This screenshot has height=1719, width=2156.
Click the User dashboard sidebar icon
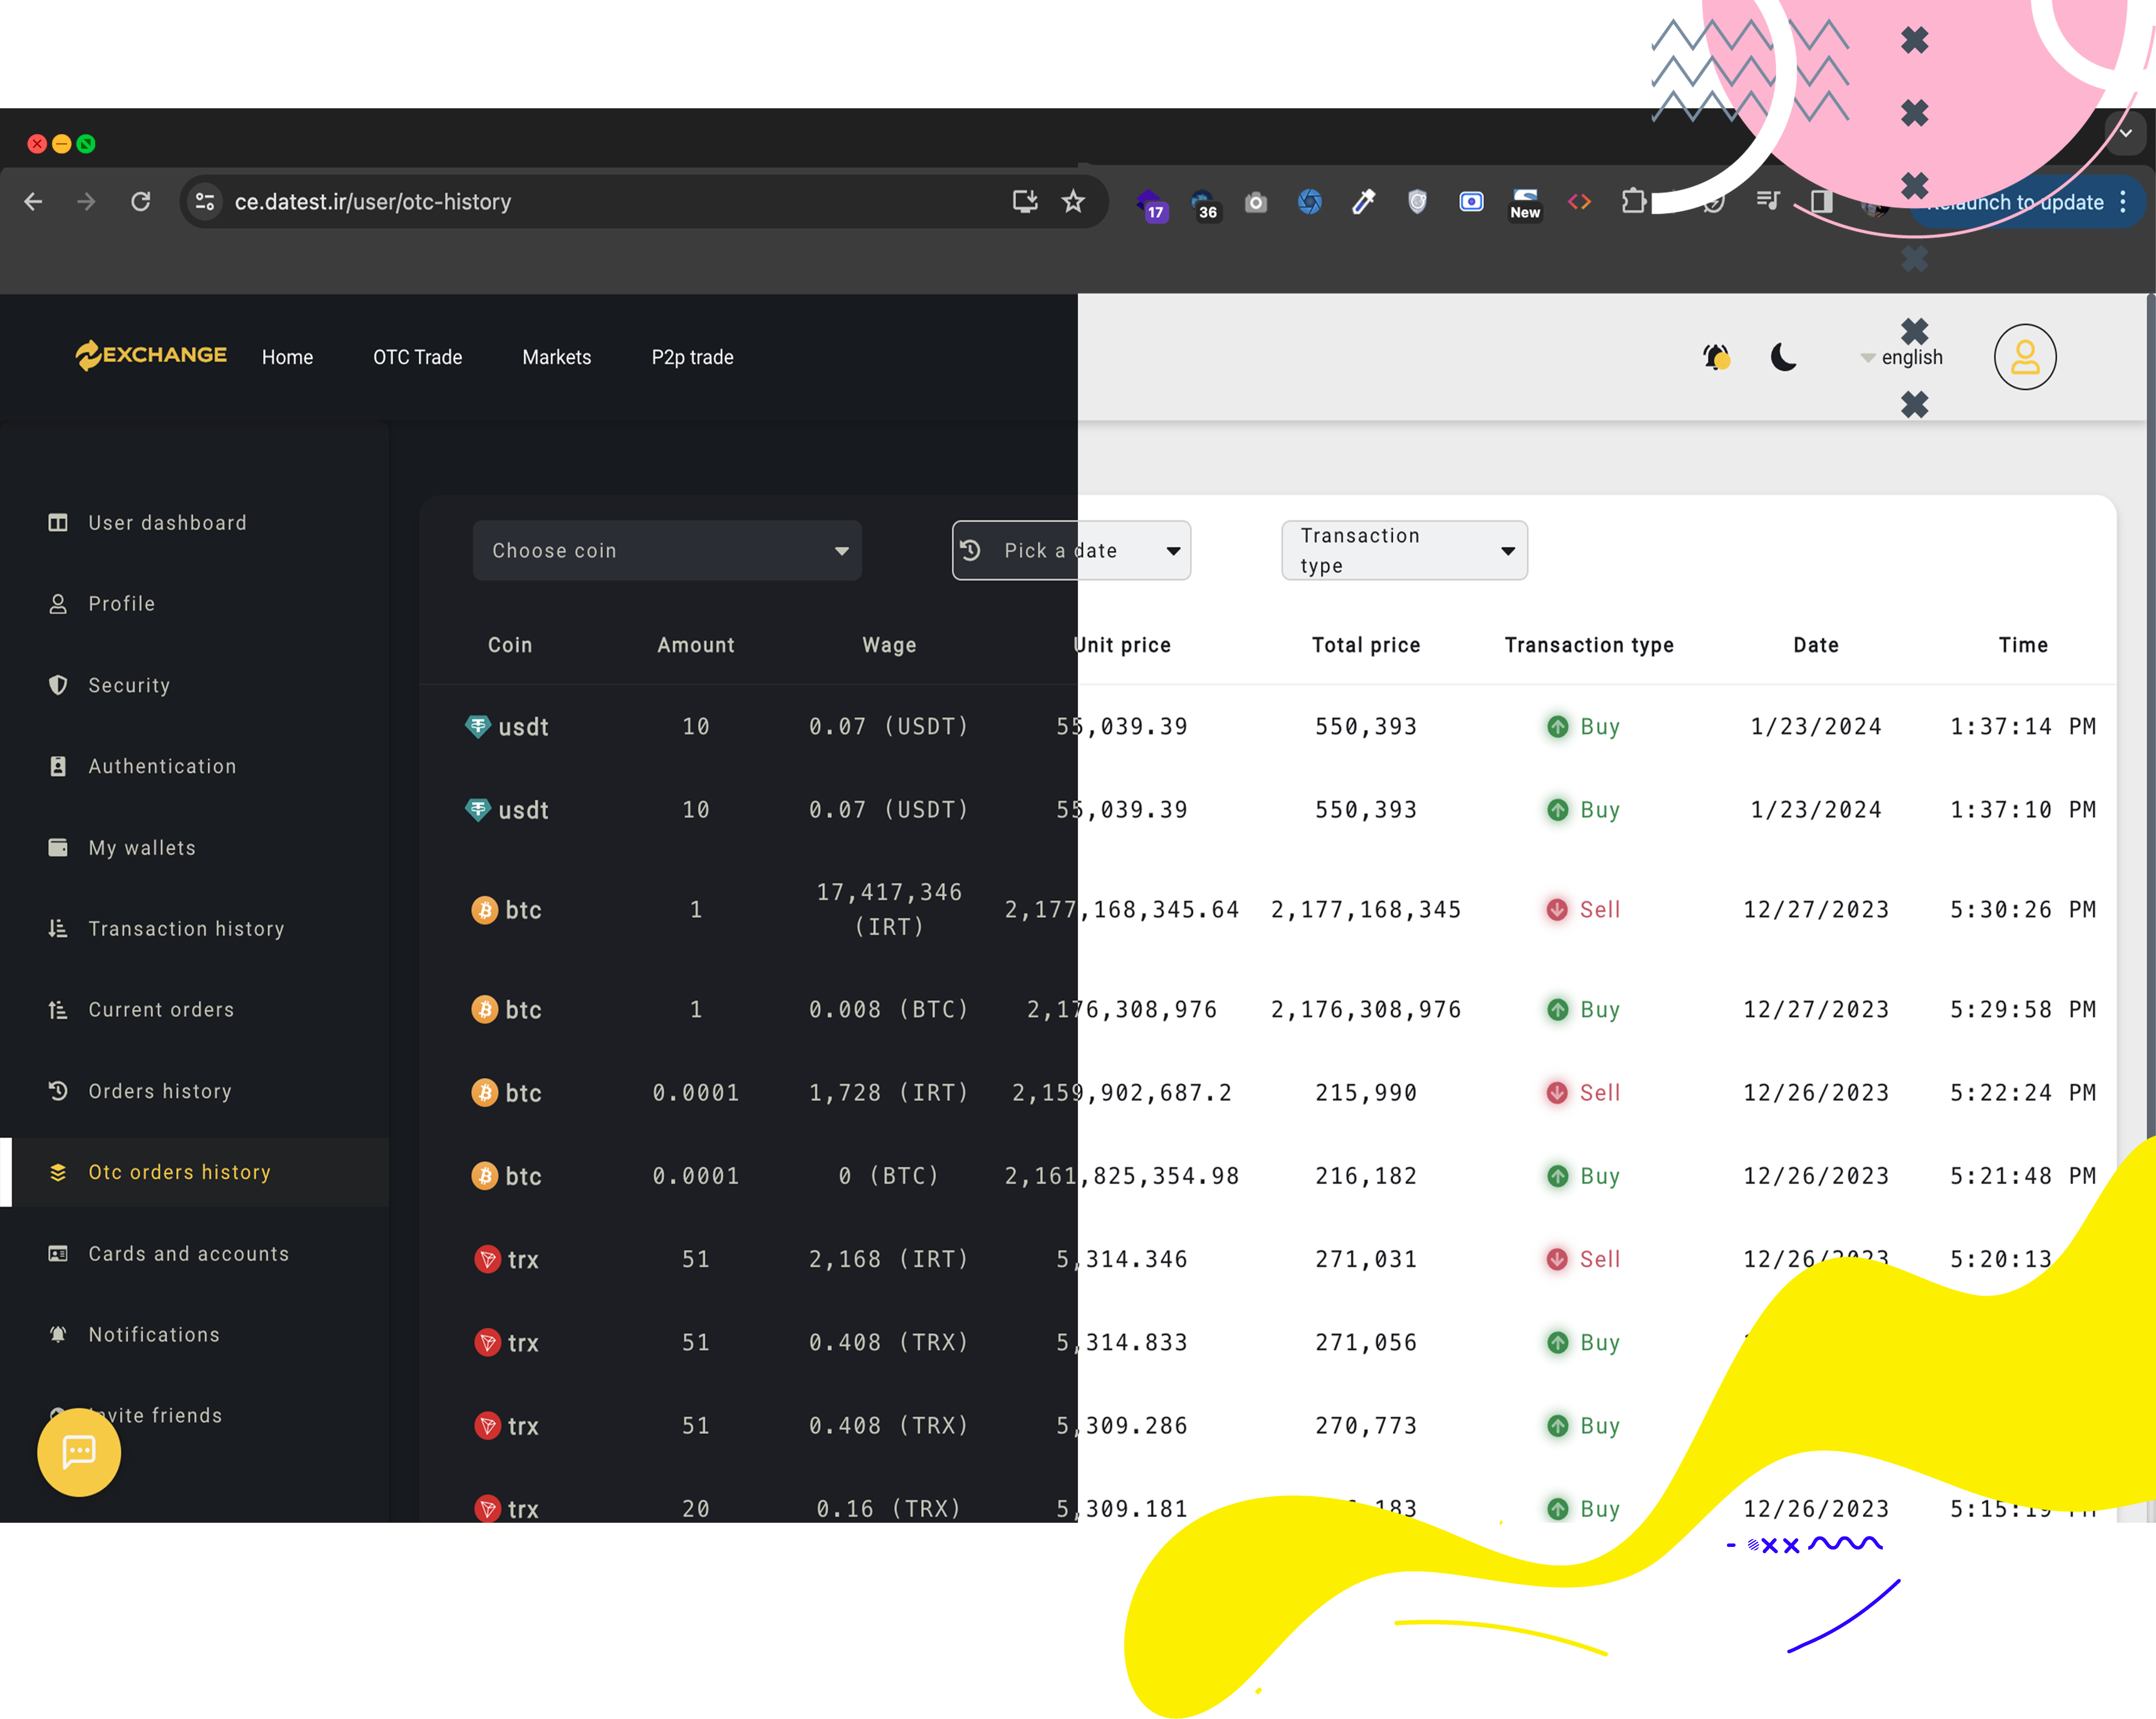(x=60, y=523)
